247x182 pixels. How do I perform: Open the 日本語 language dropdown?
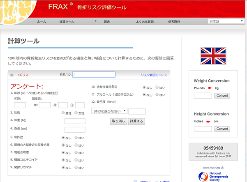point(226,21)
